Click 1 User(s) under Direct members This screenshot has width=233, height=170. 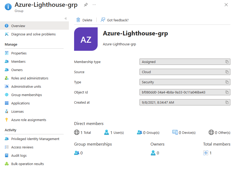(x=114, y=133)
